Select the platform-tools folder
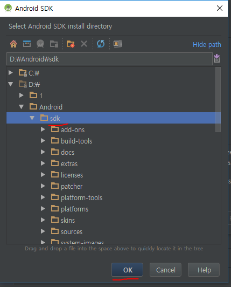 tap(81, 197)
